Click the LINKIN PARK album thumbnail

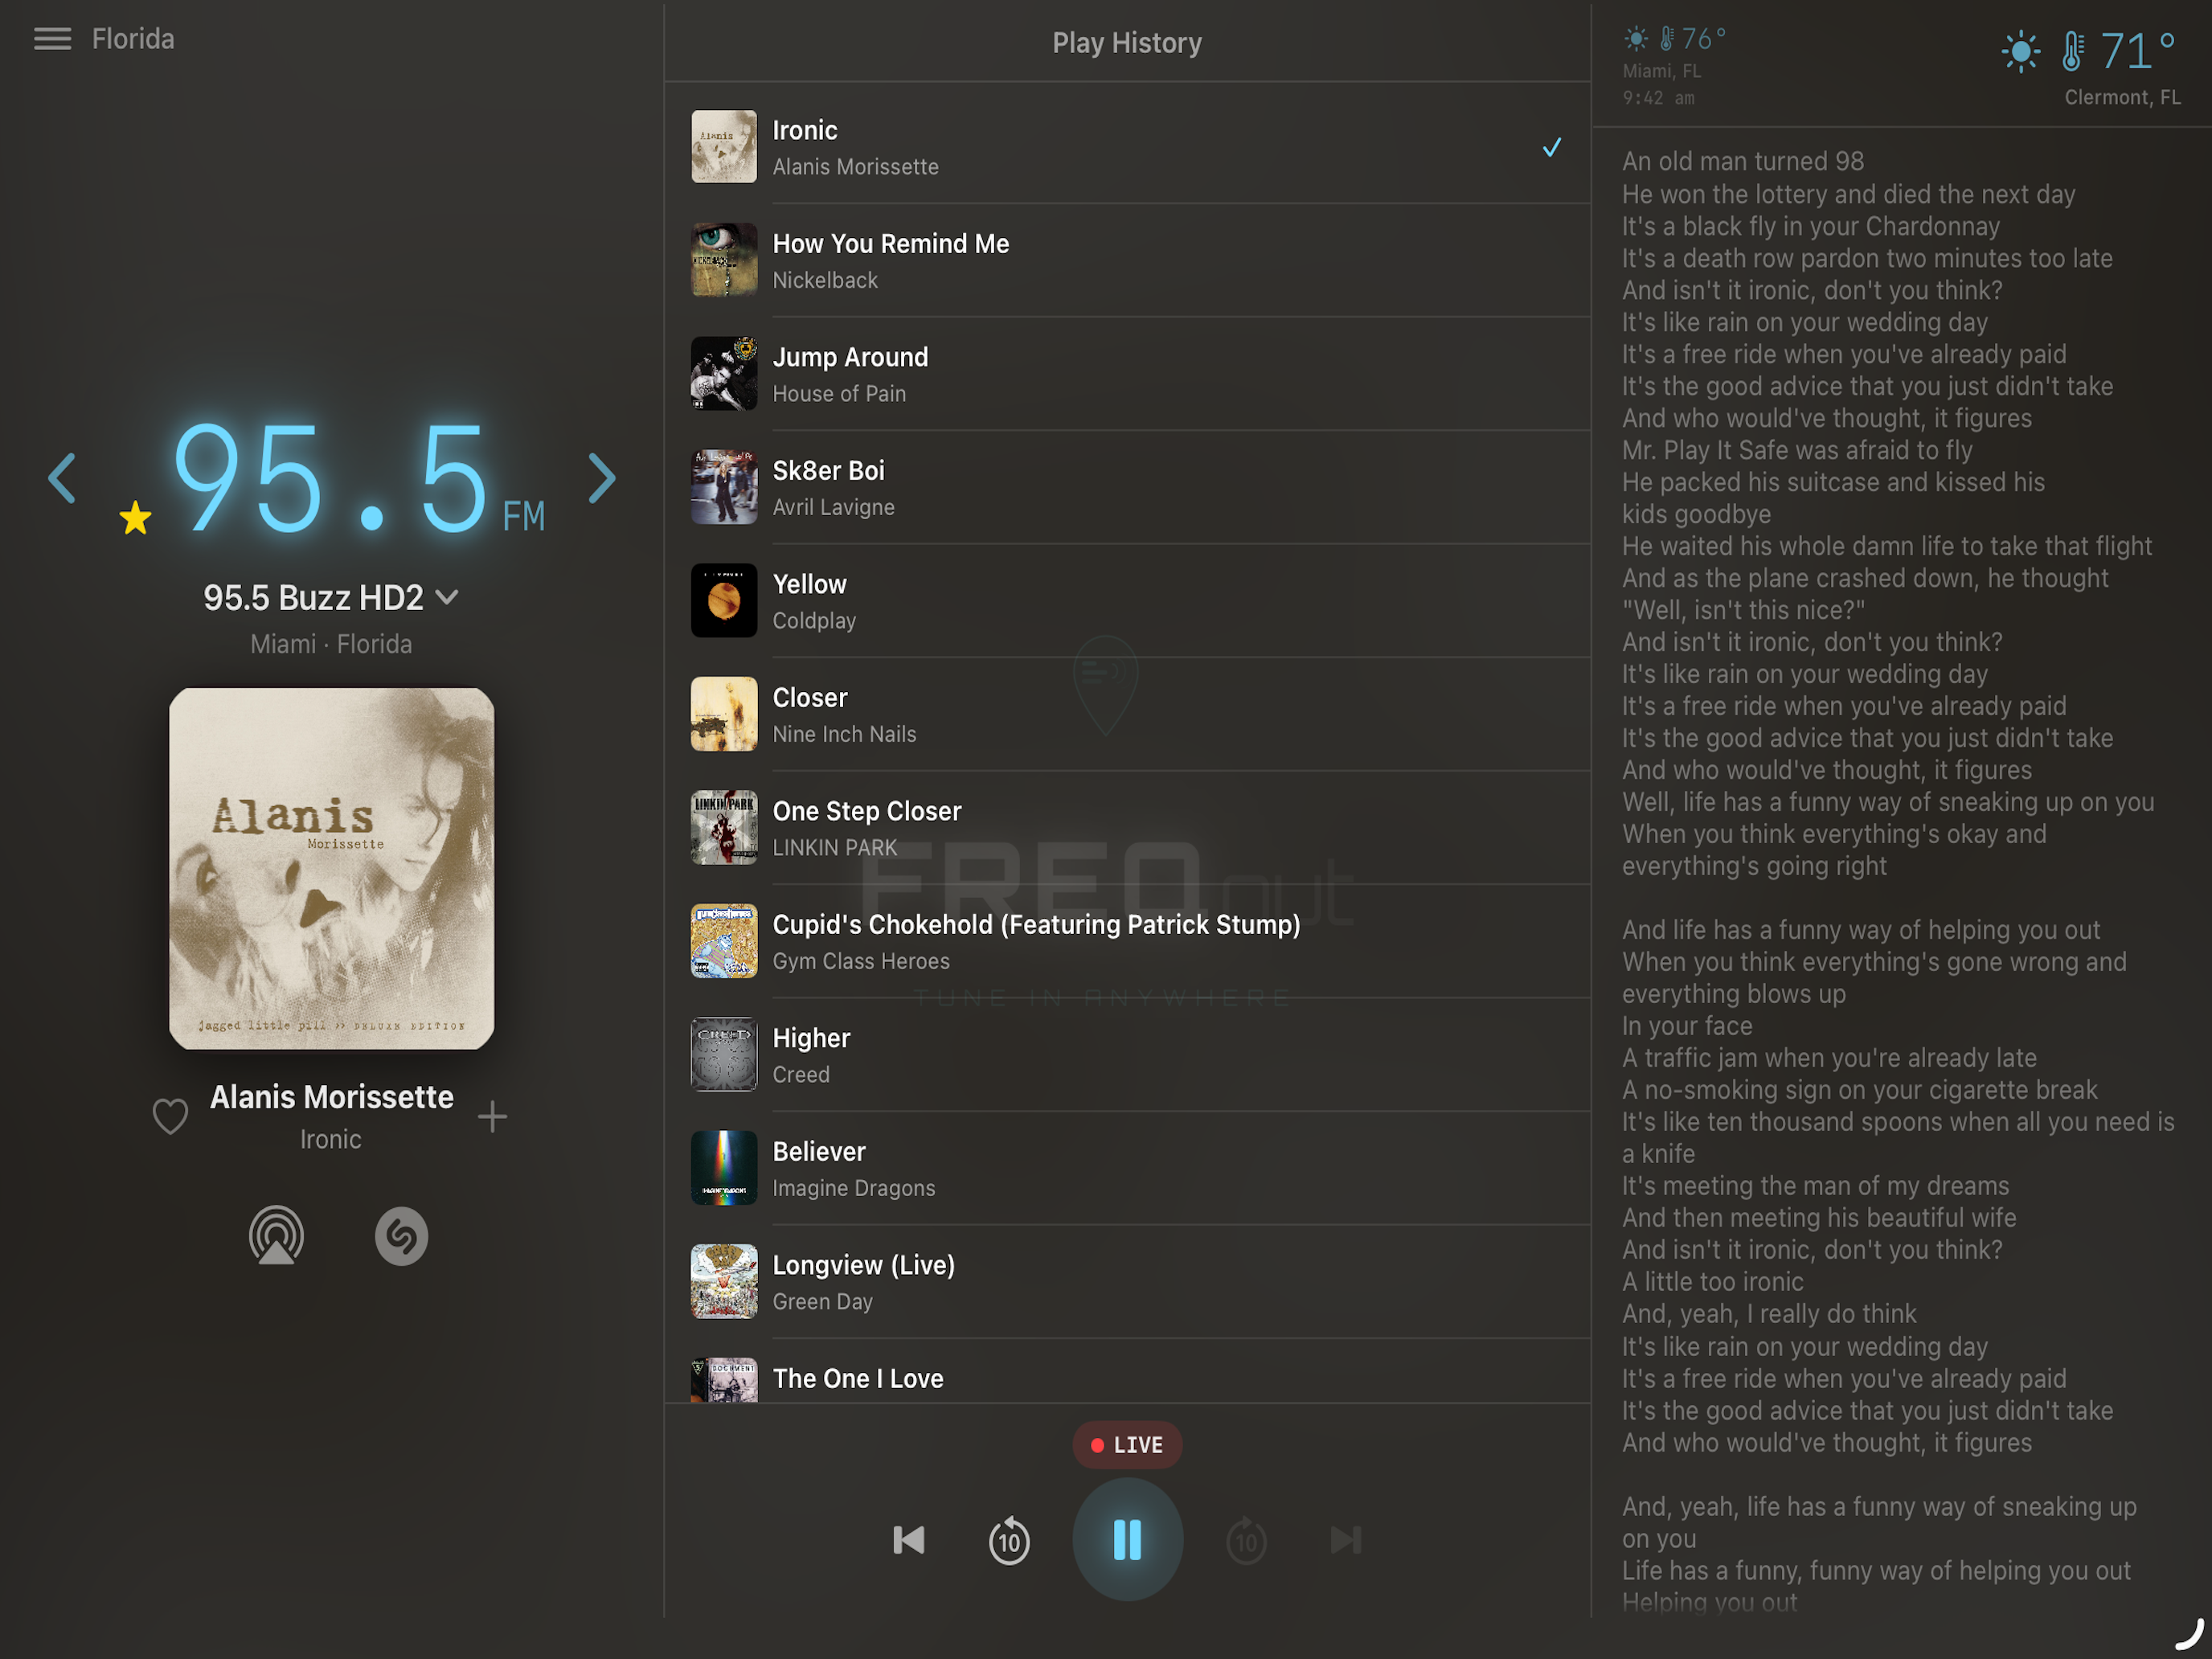point(724,828)
